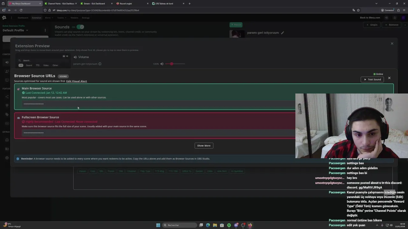This screenshot has height=229, width=408.
Task: Click the Blerp logo icon
Action: [4, 18]
